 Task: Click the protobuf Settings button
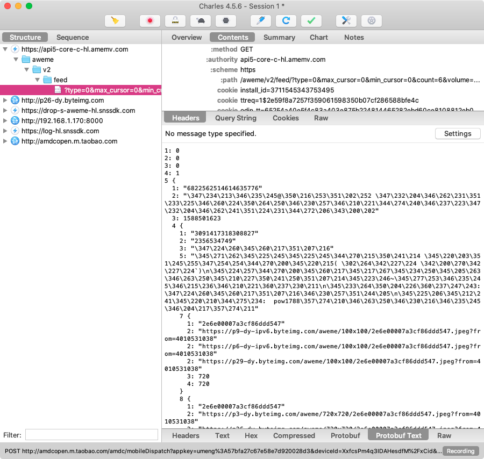(458, 134)
